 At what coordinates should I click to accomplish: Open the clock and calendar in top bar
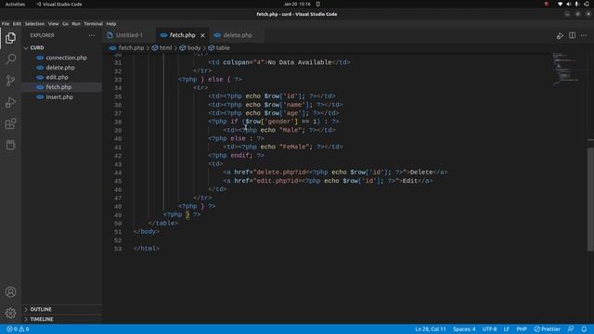pyautogui.click(x=297, y=4)
